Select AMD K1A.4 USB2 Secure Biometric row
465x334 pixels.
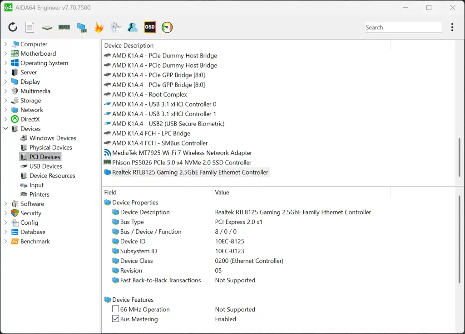pyautogui.click(x=168, y=124)
